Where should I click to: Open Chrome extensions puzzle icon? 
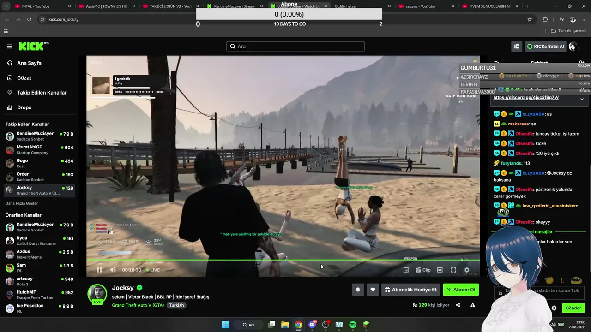[545, 19]
